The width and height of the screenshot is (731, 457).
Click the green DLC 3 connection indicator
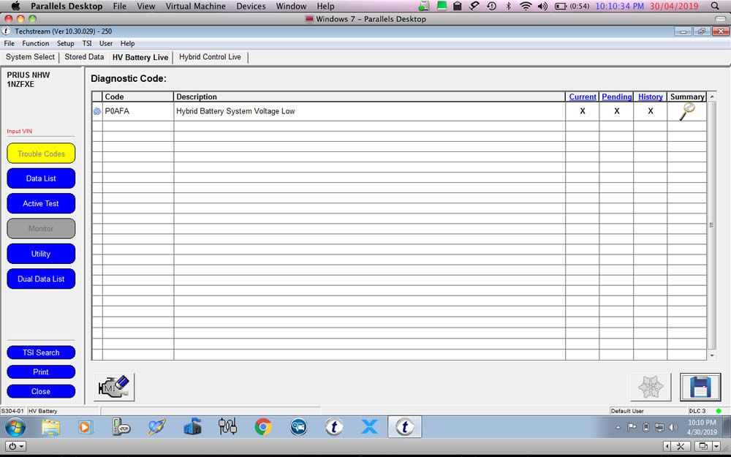pyautogui.click(x=719, y=411)
